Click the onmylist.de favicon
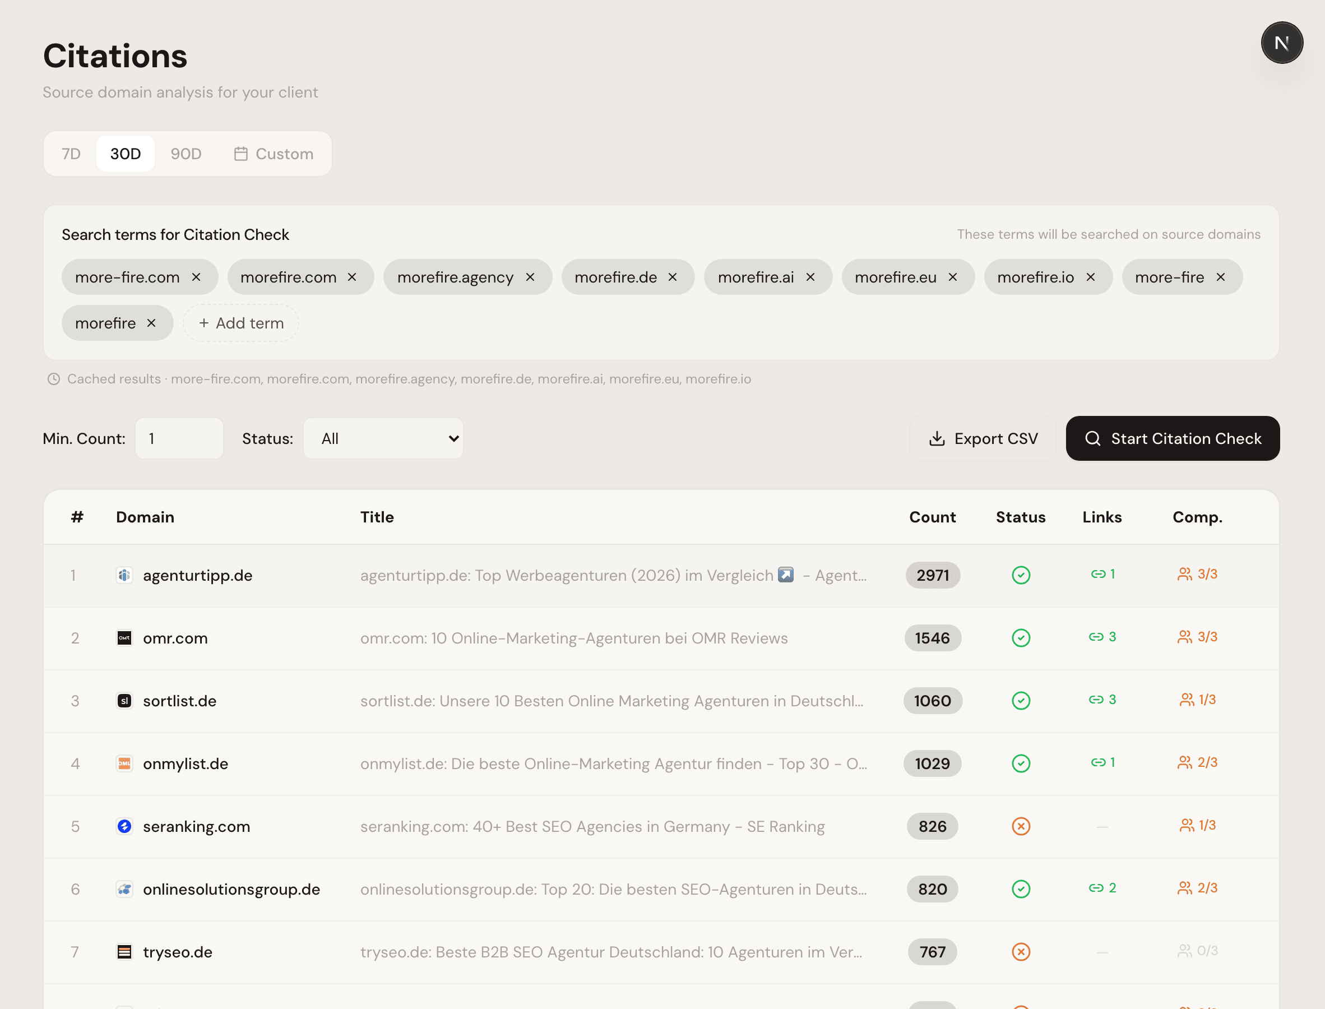The width and height of the screenshot is (1325, 1009). [x=124, y=763]
